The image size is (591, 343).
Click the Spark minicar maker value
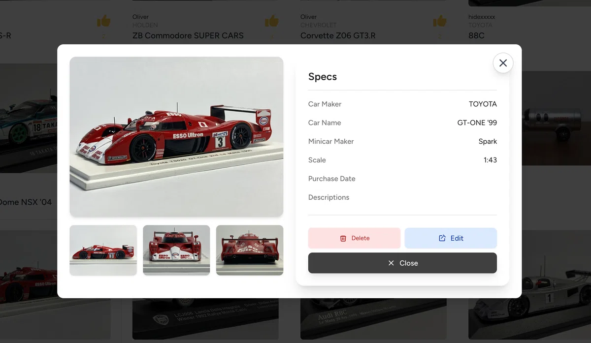488,141
